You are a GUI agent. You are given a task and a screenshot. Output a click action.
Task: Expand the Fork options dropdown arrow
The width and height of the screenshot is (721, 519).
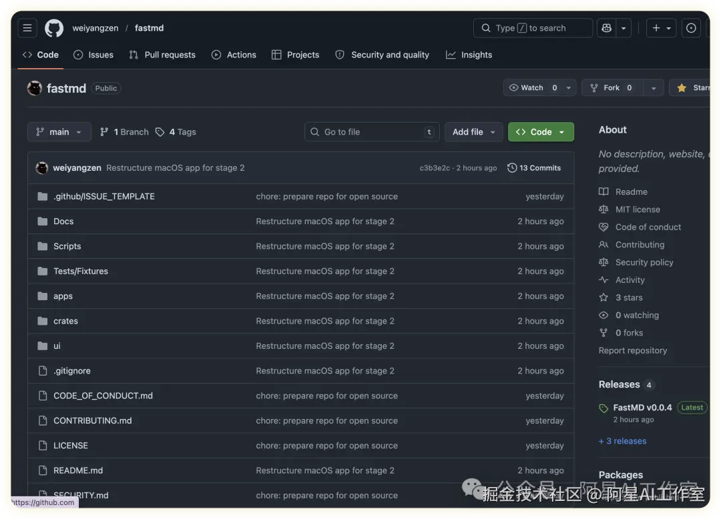(x=654, y=88)
